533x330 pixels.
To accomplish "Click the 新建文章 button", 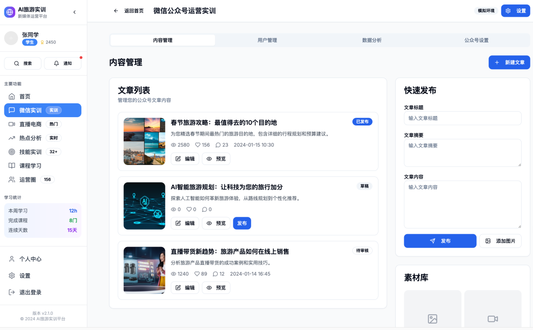I will click(509, 63).
